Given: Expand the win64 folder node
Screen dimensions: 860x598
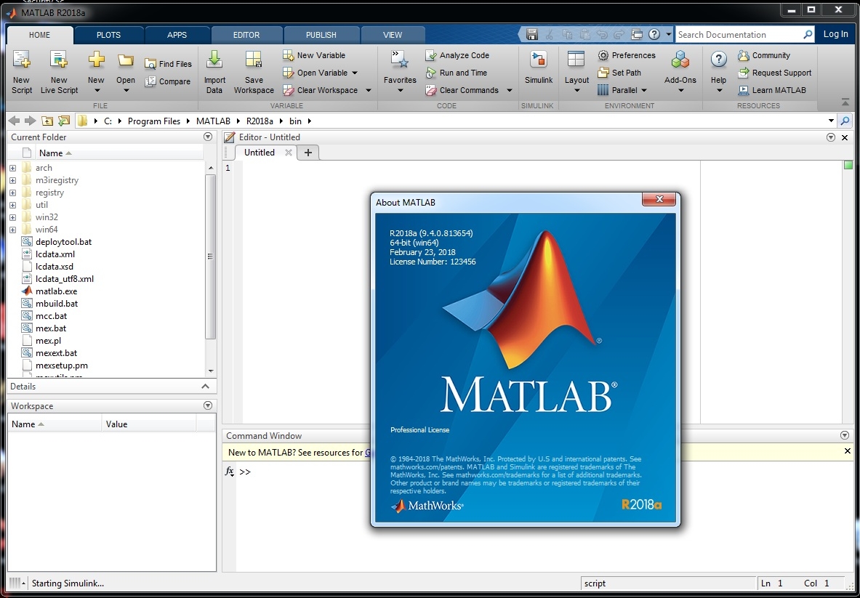Looking at the screenshot, I should [x=12, y=229].
